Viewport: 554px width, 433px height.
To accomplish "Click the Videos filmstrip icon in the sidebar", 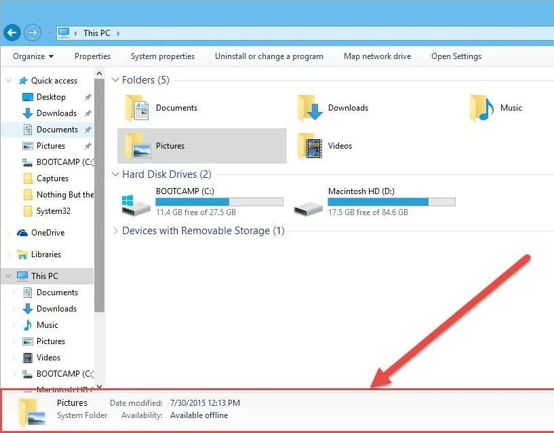I will 28,358.
